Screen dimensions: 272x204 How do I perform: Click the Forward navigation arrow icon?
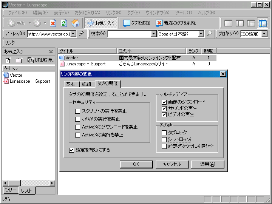coord(37,23)
